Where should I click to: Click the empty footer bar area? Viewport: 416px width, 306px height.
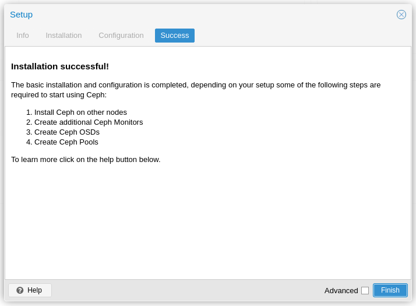[186, 290]
